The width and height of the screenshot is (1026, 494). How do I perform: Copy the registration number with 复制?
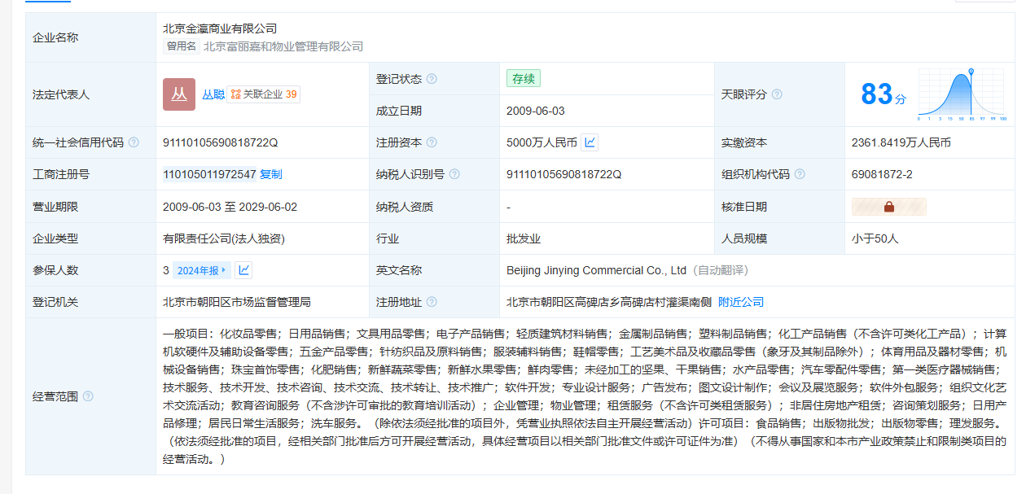[x=271, y=174]
